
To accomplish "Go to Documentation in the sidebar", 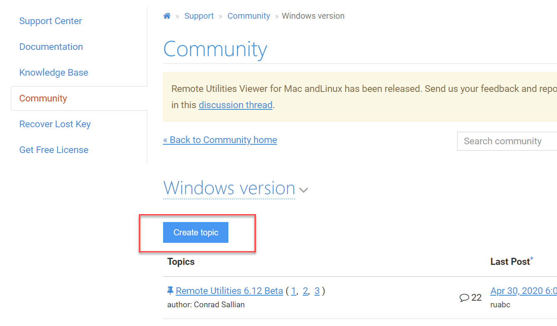I will 51,47.
